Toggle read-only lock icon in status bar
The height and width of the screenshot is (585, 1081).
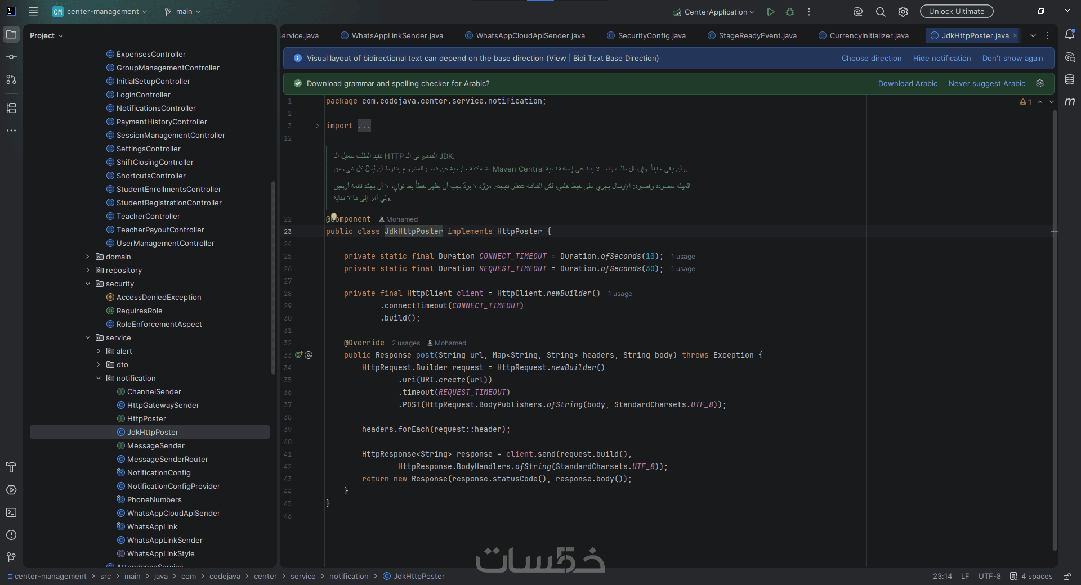[1067, 577]
